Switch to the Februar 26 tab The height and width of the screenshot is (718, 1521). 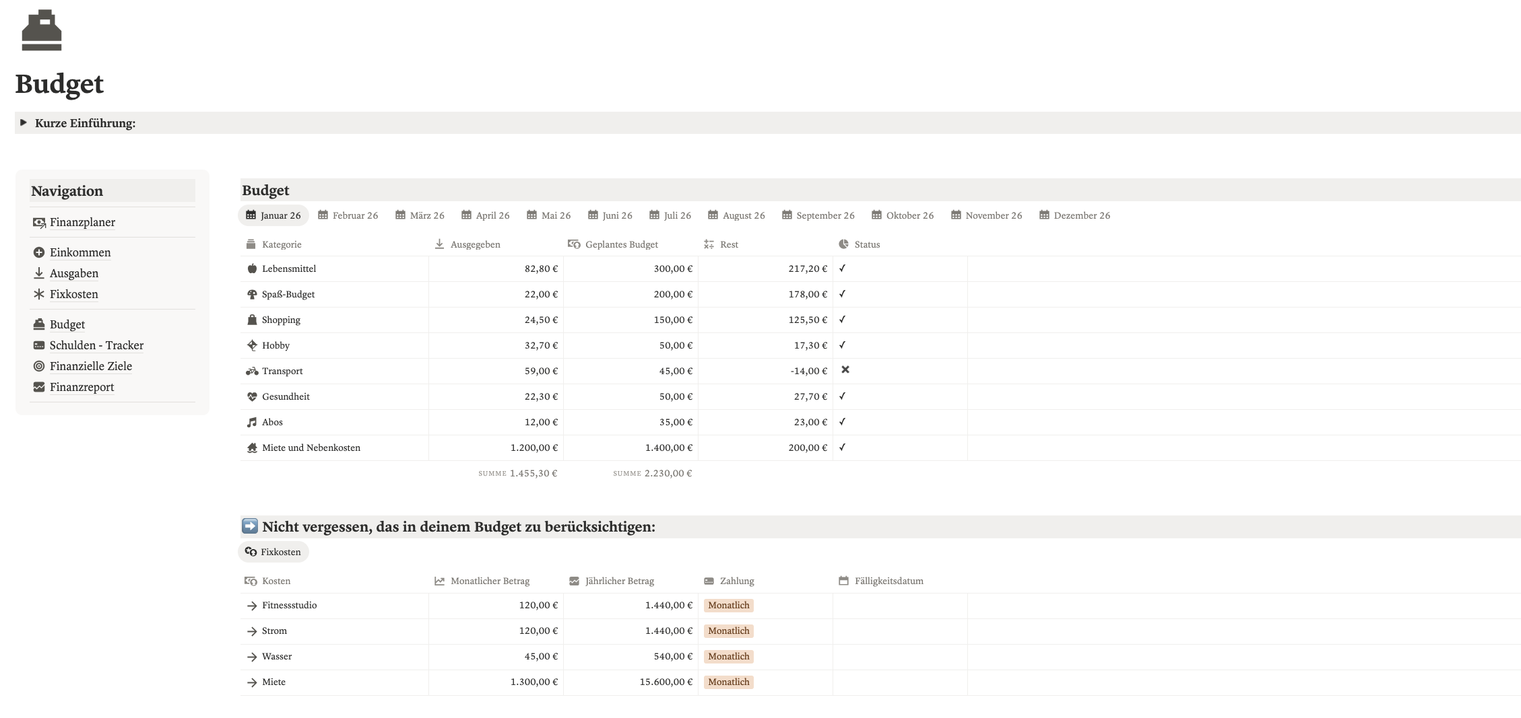click(348, 215)
